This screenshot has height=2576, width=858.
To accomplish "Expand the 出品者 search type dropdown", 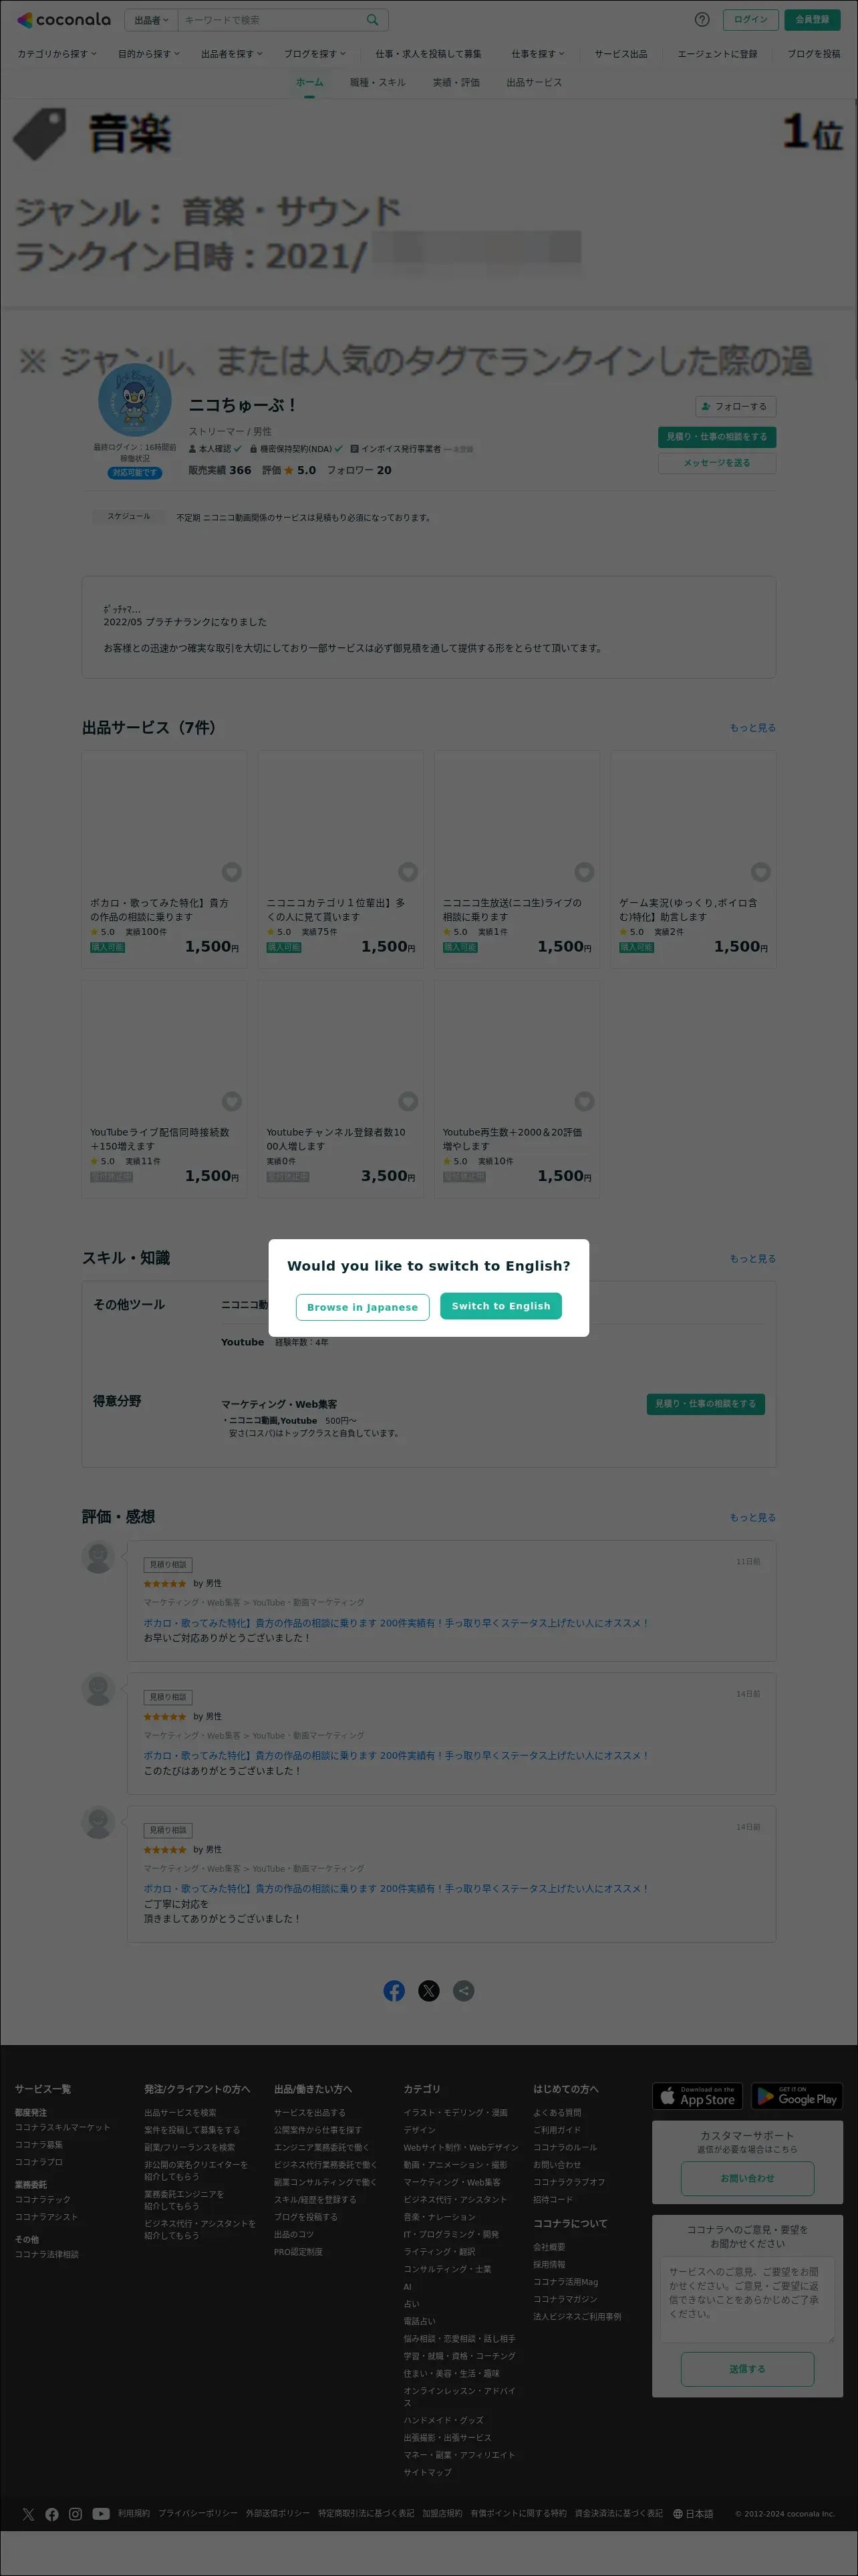I will click(x=152, y=19).
